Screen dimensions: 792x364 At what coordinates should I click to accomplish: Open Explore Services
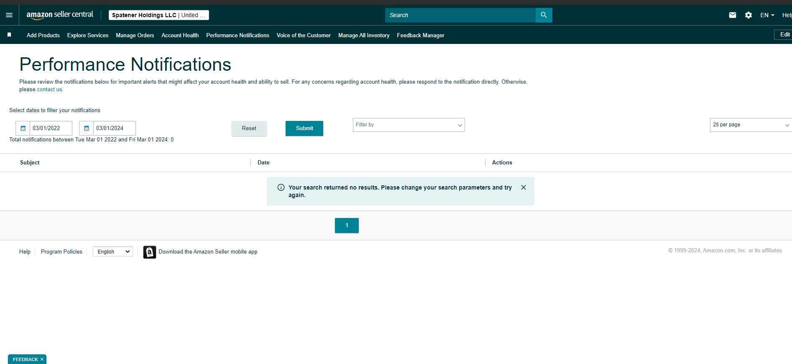[x=88, y=35]
